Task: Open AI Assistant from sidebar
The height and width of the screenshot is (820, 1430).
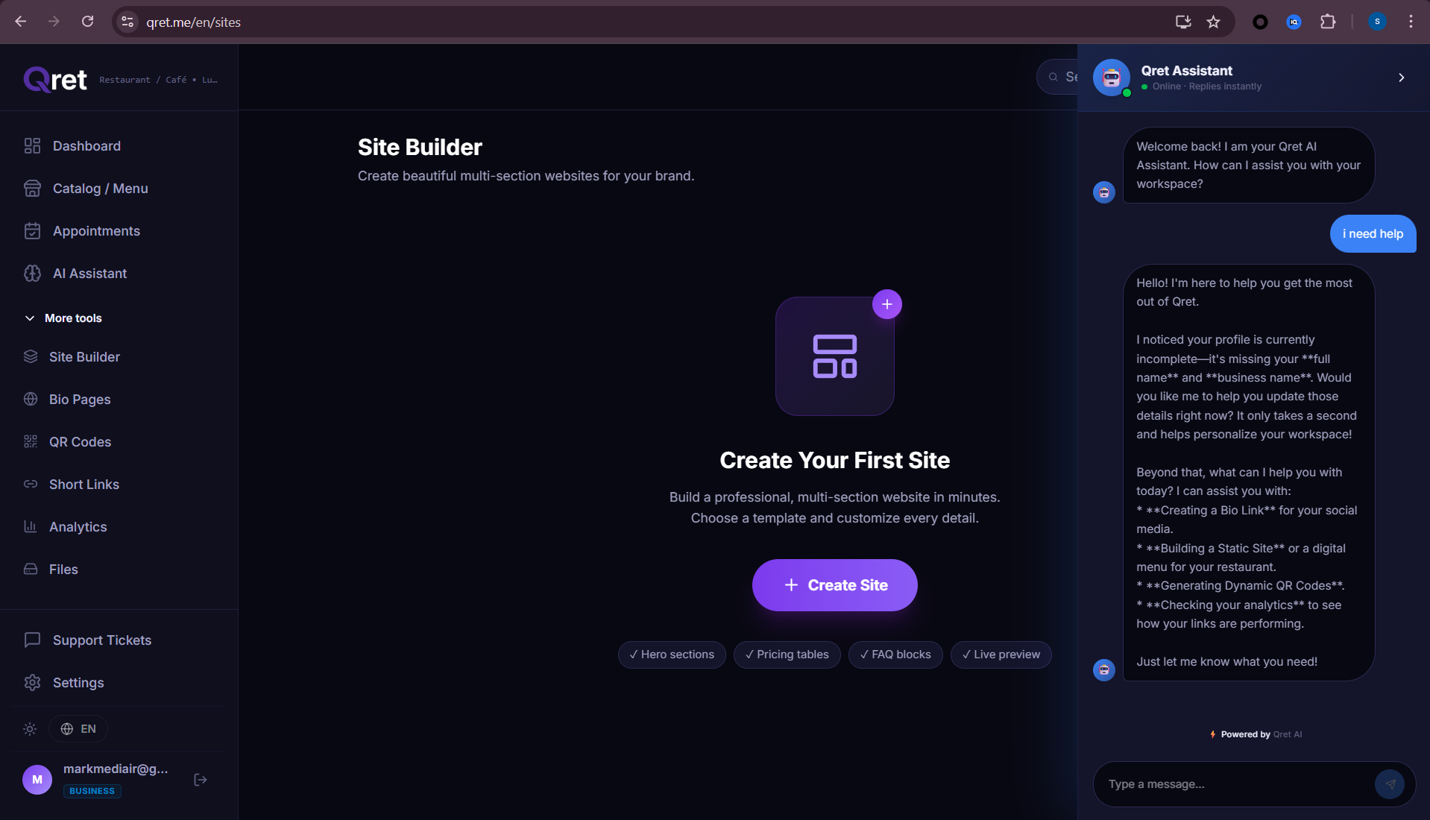Action: tap(119, 274)
